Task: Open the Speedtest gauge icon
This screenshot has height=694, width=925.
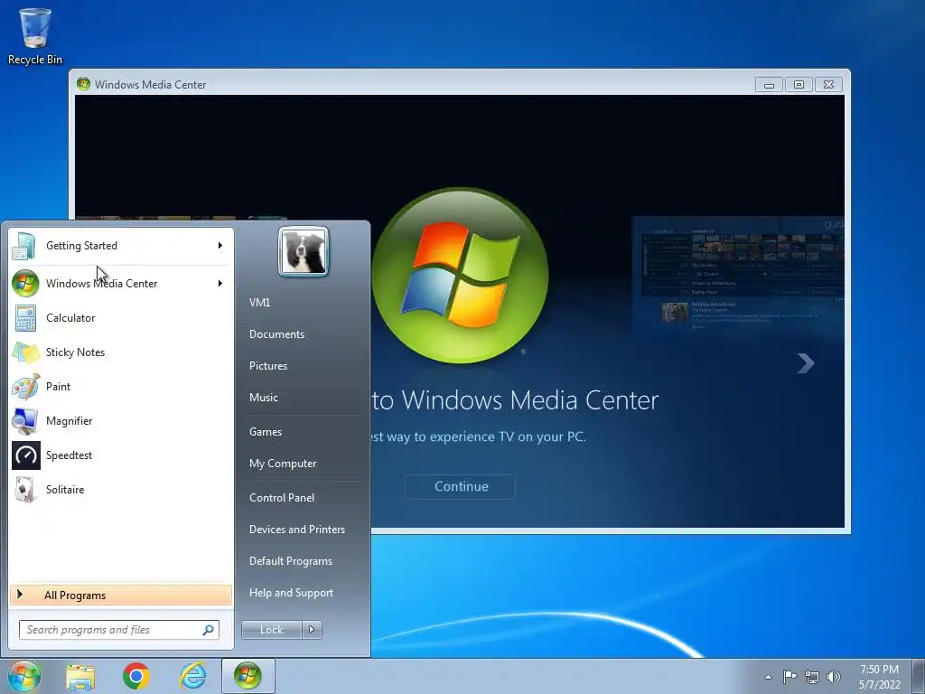Action: point(26,455)
